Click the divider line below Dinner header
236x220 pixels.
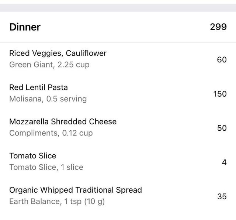(118, 42)
